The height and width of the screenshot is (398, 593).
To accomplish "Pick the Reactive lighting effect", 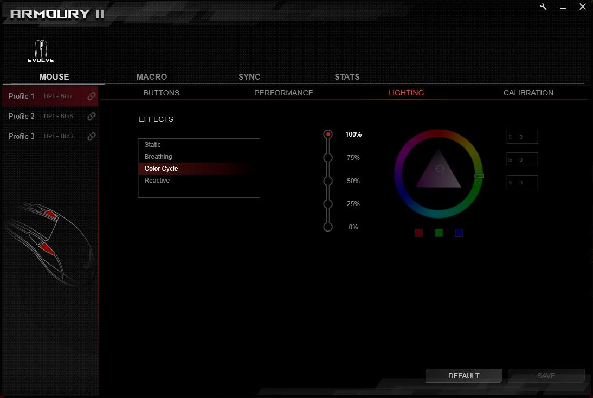I will (x=198, y=181).
